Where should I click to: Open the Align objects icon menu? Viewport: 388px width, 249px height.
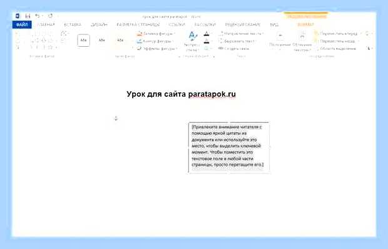(x=368, y=33)
